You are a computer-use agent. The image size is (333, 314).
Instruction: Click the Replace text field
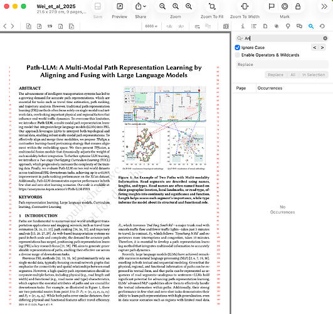pyautogui.click(x=282, y=65)
